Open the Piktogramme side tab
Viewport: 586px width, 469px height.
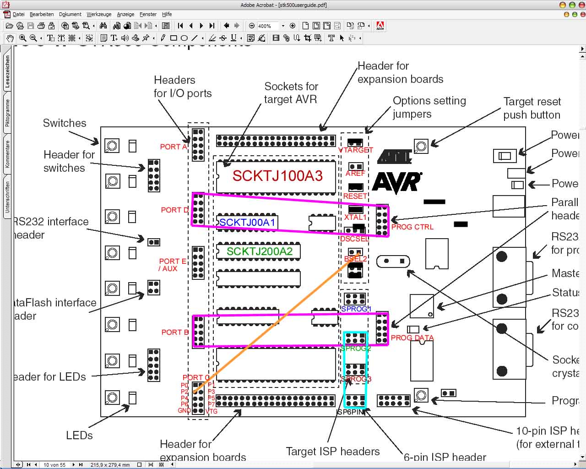tap(7, 113)
